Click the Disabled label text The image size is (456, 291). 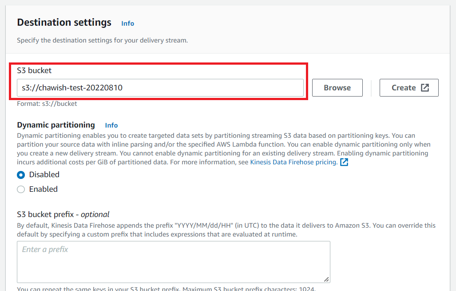[x=44, y=175]
